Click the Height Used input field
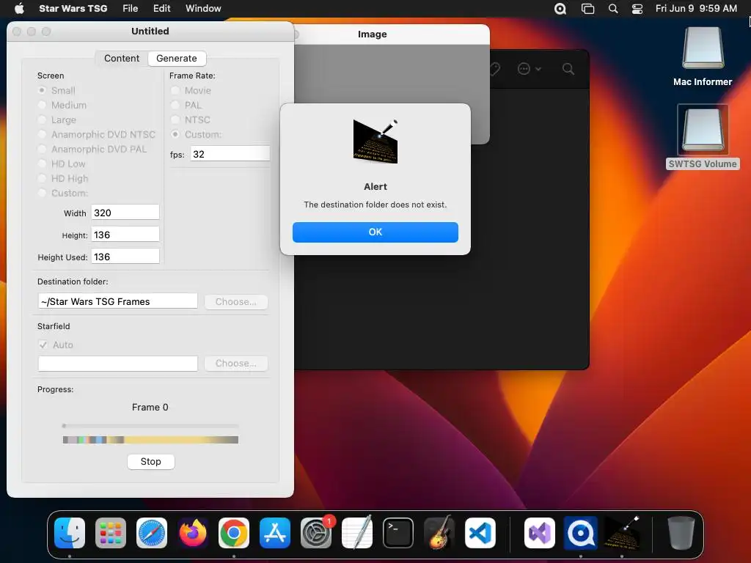The image size is (751, 563). 125,257
